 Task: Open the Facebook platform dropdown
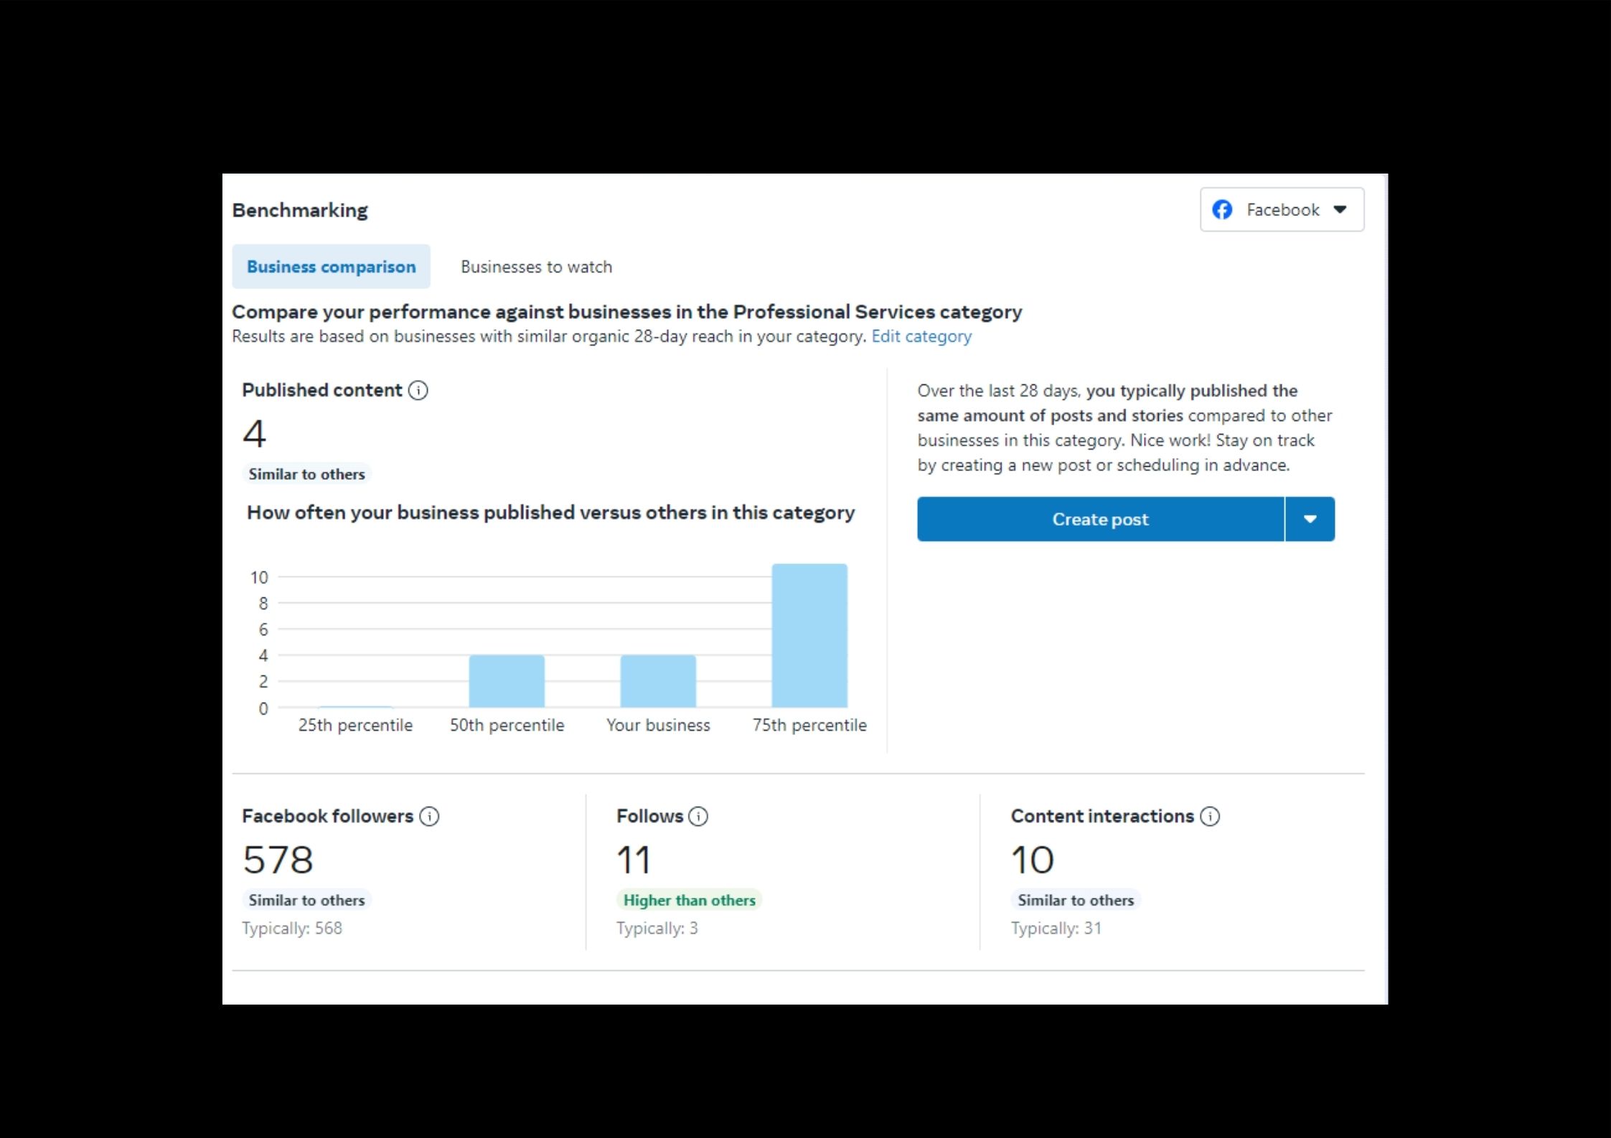1282,209
